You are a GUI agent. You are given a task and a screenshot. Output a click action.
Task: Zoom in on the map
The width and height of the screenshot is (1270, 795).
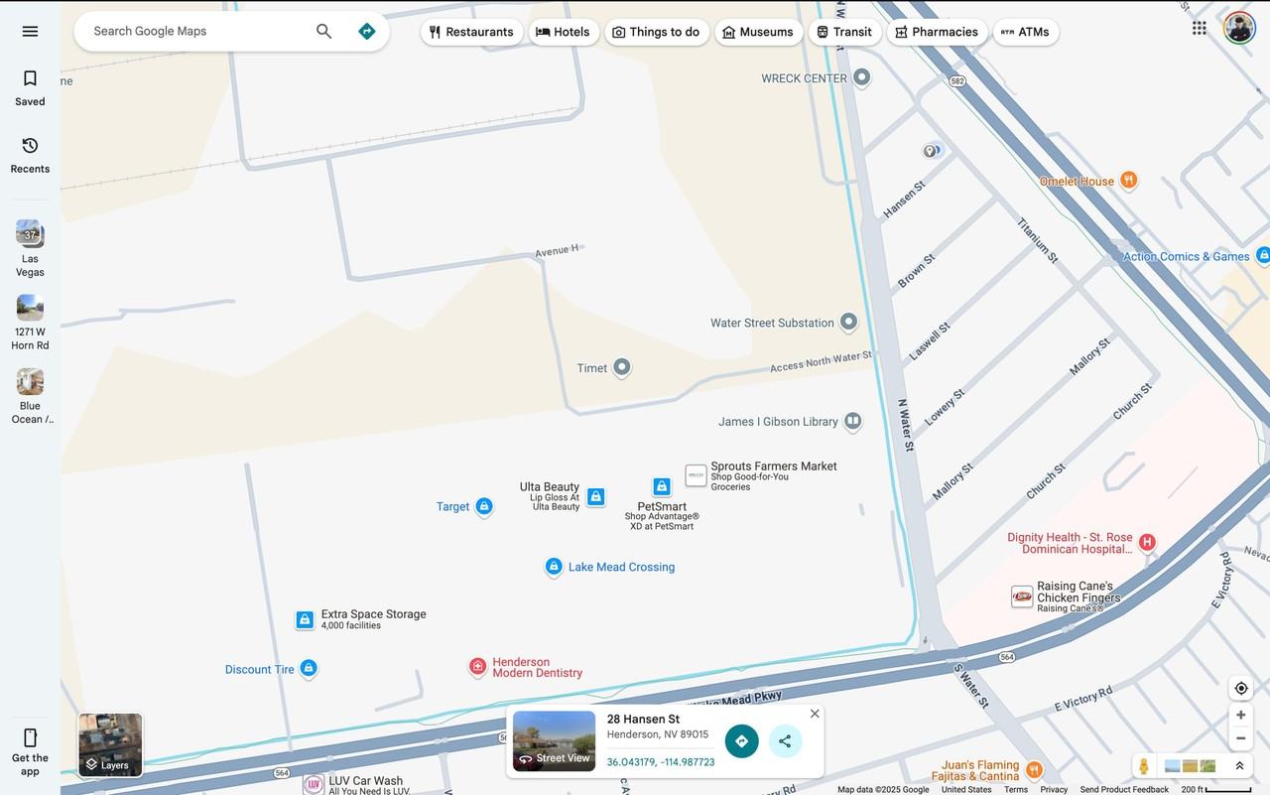(1240, 715)
